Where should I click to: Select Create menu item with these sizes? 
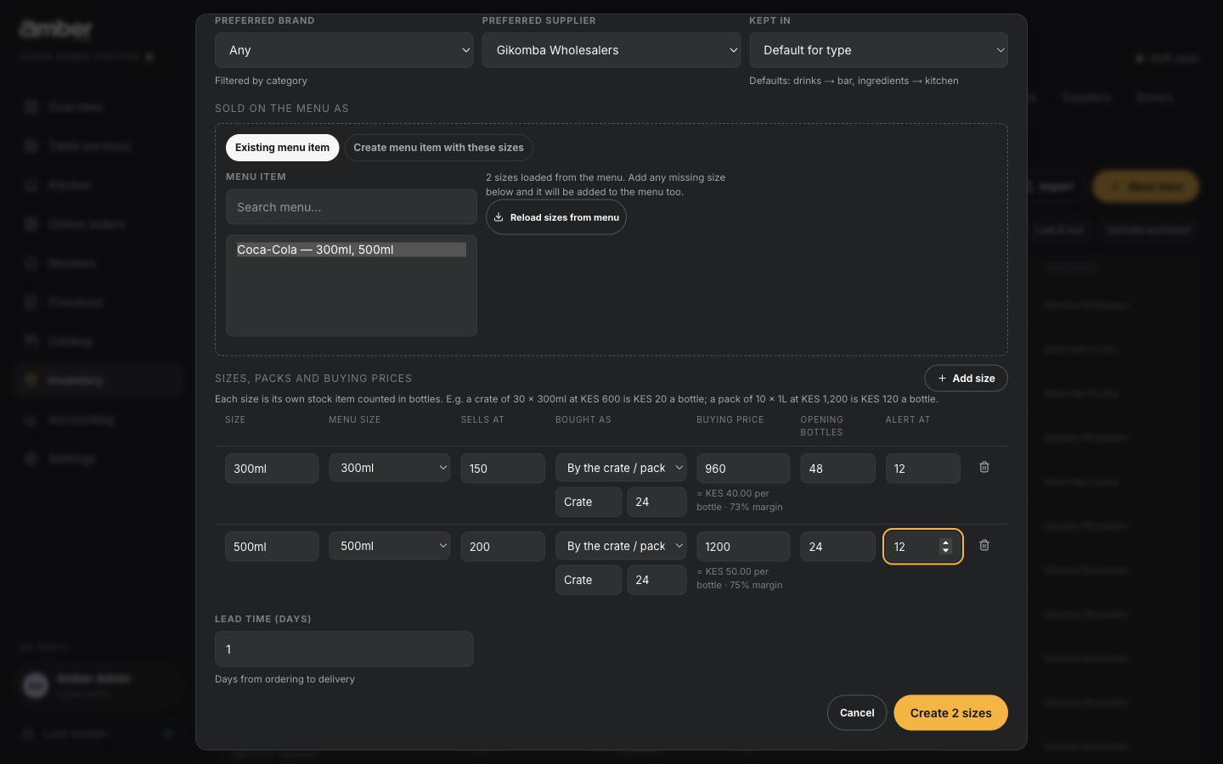coord(438,148)
